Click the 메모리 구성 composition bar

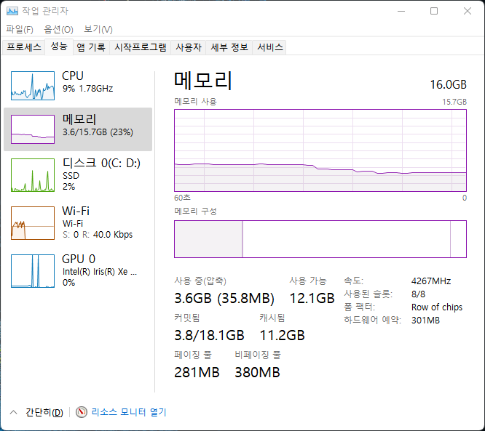pyautogui.click(x=320, y=239)
